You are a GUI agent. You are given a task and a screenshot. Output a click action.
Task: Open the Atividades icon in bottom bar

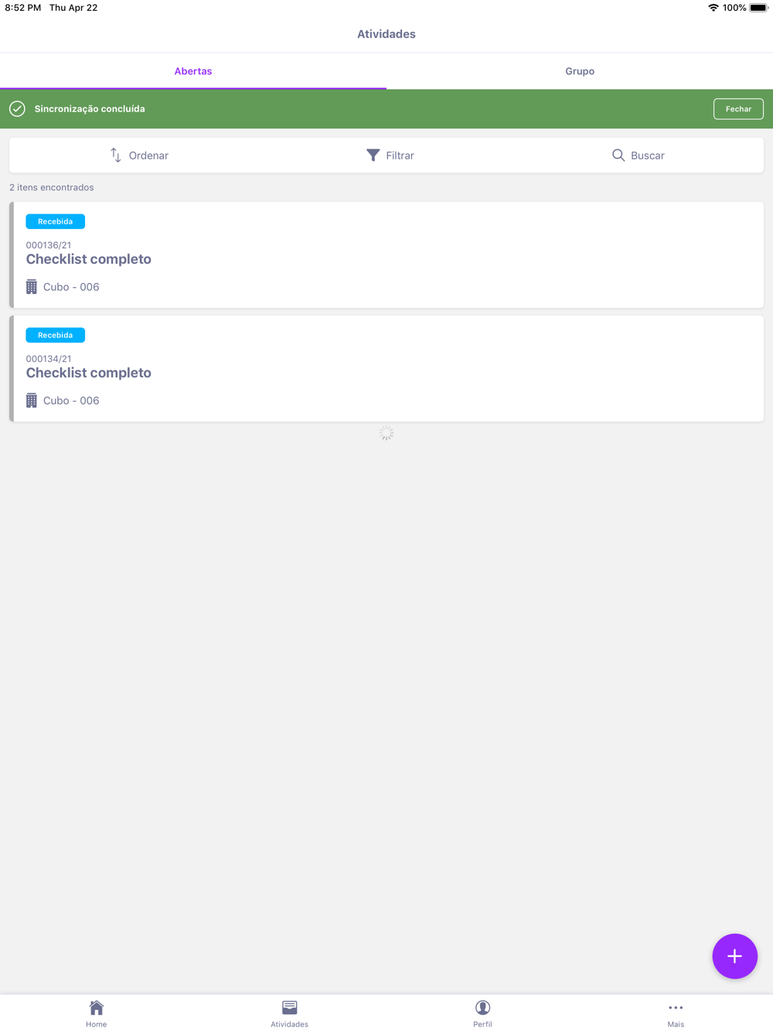[290, 1007]
